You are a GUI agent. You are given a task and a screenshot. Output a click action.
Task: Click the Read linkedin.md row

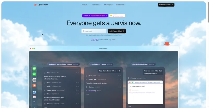point(62,86)
